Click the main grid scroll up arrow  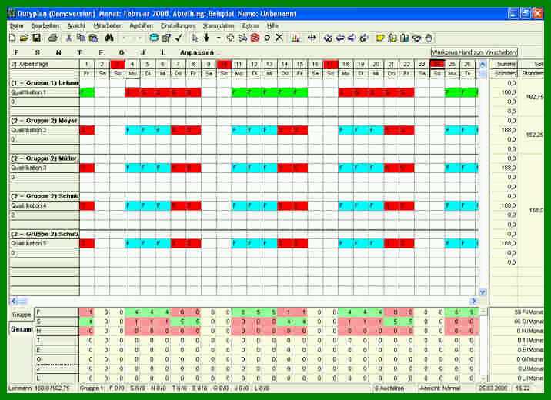pos(483,65)
